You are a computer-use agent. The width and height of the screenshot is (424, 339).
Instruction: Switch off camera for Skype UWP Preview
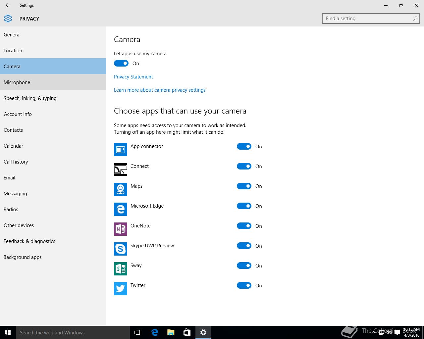244,246
